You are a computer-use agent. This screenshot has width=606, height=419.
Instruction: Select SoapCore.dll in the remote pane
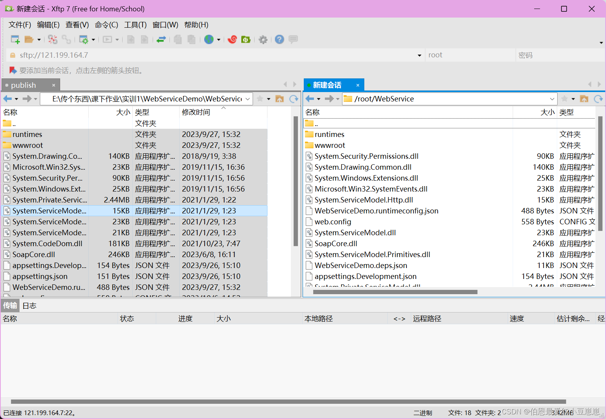pos(336,243)
